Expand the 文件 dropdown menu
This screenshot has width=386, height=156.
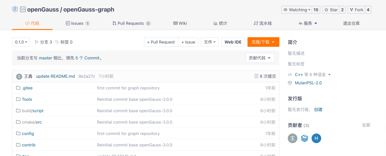point(209,42)
